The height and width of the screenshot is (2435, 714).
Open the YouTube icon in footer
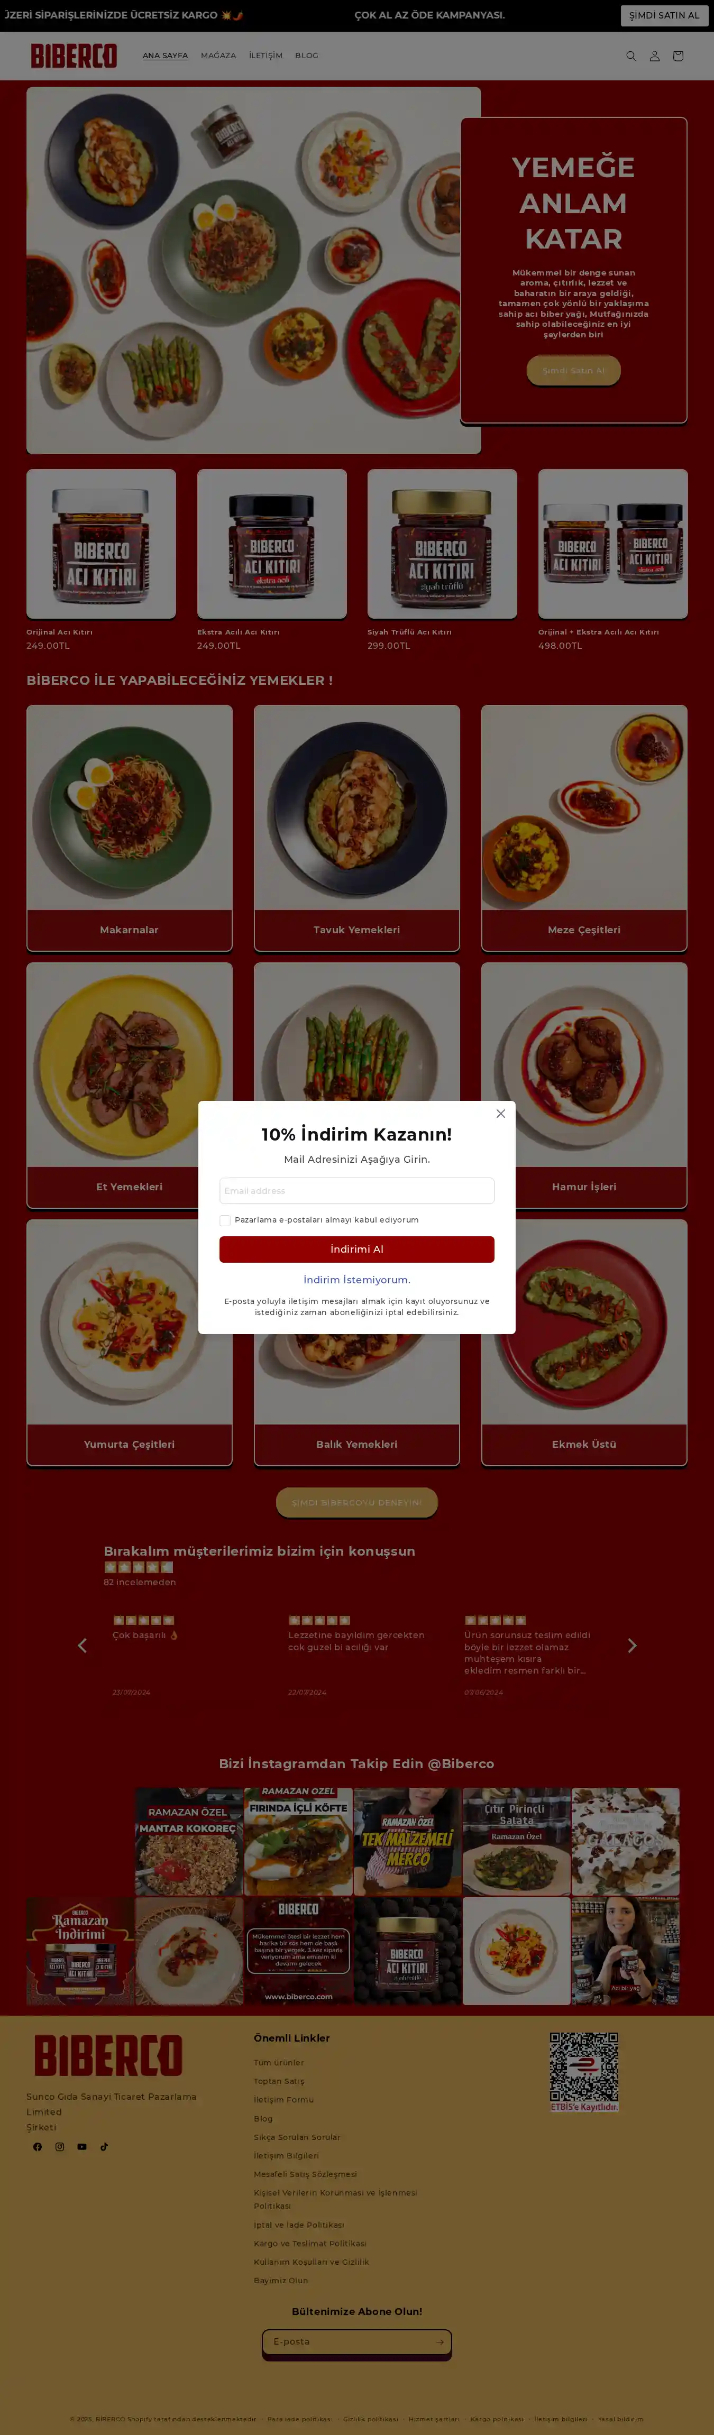pyautogui.click(x=83, y=2147)
